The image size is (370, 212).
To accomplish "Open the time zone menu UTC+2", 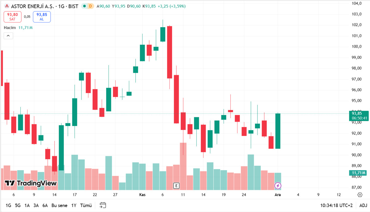I will tap(336, 205).
